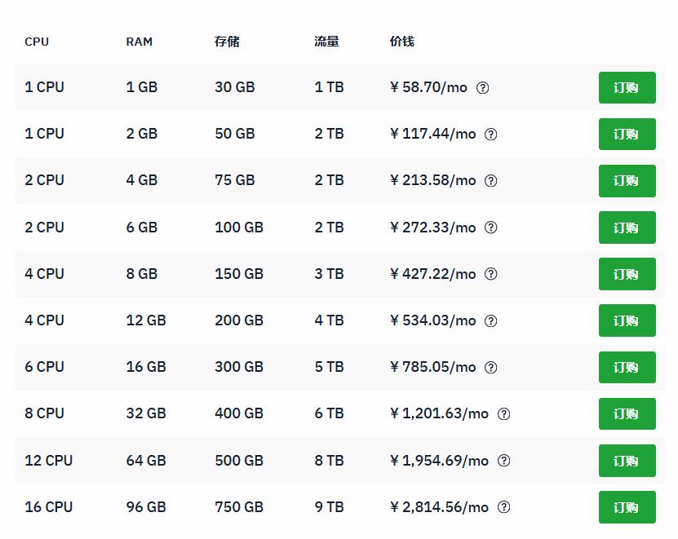Open the tooltip icon beside ¥117.44/mo price
The height and width of the screenshot is (539, 678).
pyautogui.click(x=490, y=134)
